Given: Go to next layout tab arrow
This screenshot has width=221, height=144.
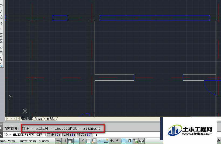Looking at the screenshot, I should point(15,118).
